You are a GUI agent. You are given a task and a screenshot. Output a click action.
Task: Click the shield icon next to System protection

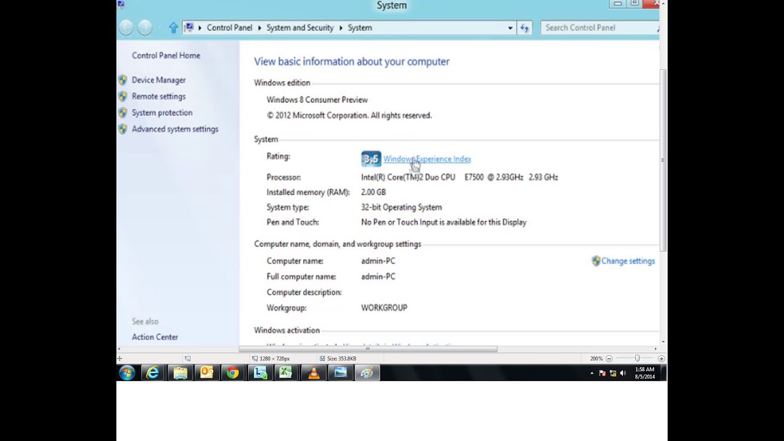tap(123, 113)
